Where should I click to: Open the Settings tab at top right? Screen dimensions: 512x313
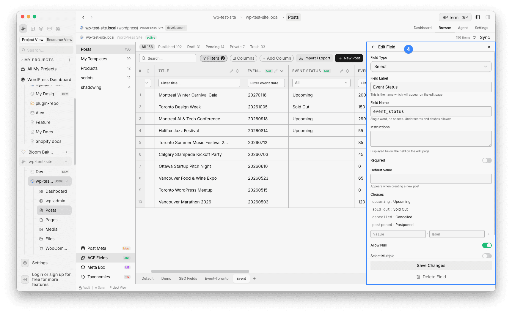pos(481,28)
